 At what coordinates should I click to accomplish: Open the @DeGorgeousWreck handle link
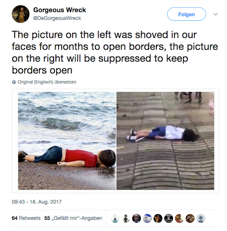[x=57, y=18]
